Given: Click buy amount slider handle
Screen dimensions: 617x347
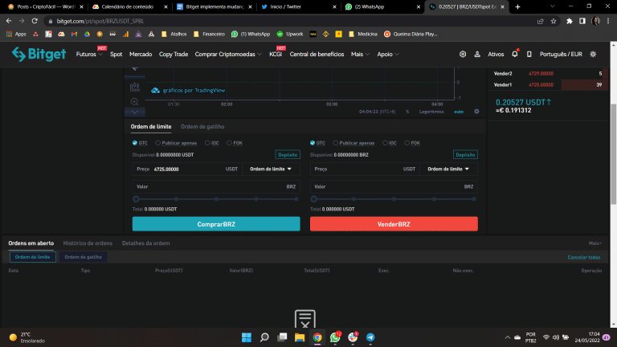Looking at the screenshot, I should tap(136, 199).
